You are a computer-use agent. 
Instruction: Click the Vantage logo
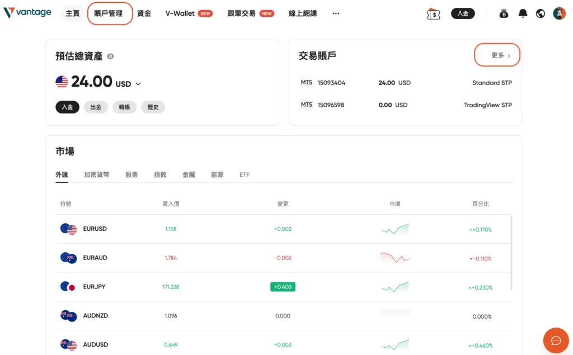[x=27, y=12]
